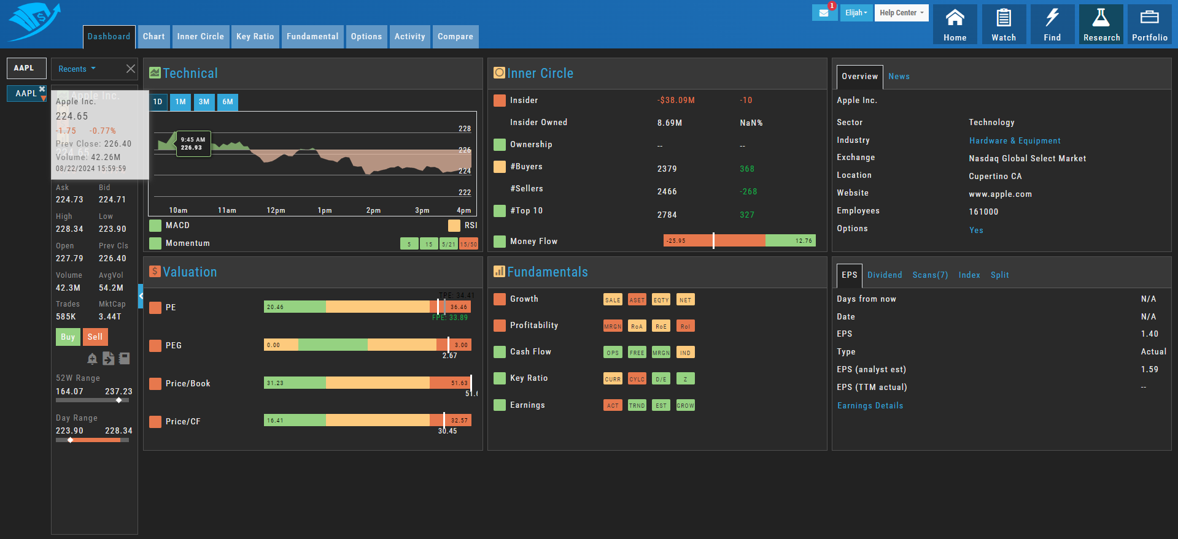
Task: Click the Sell button
Action: pos(95,337)
